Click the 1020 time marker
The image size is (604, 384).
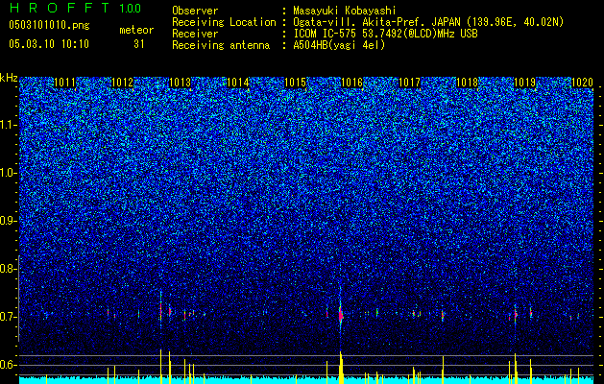click(x=582, y=83)
